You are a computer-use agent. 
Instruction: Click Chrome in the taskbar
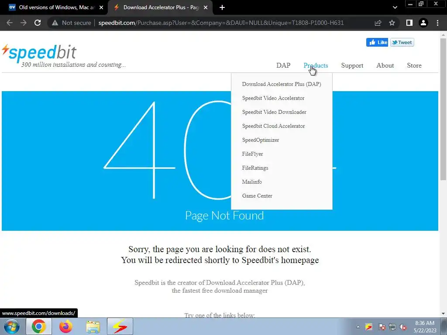point(39,326)
